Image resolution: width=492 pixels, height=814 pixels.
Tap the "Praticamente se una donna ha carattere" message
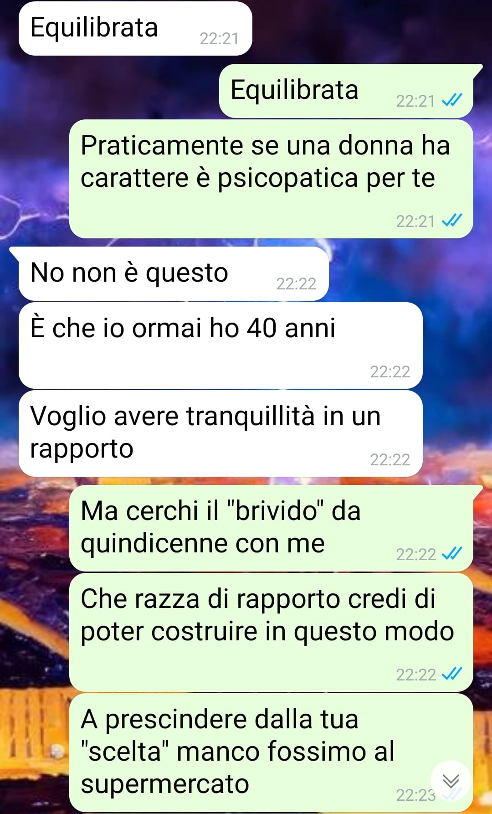point(271,179)
